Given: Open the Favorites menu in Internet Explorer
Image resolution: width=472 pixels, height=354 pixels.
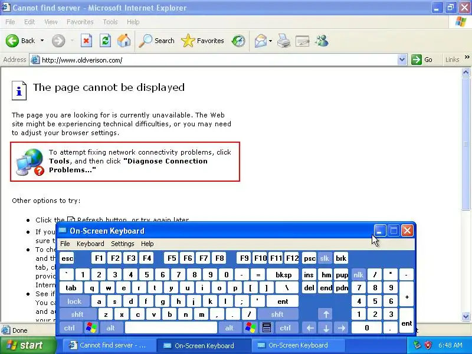Looking at the screenshot, I should (80, 22).
